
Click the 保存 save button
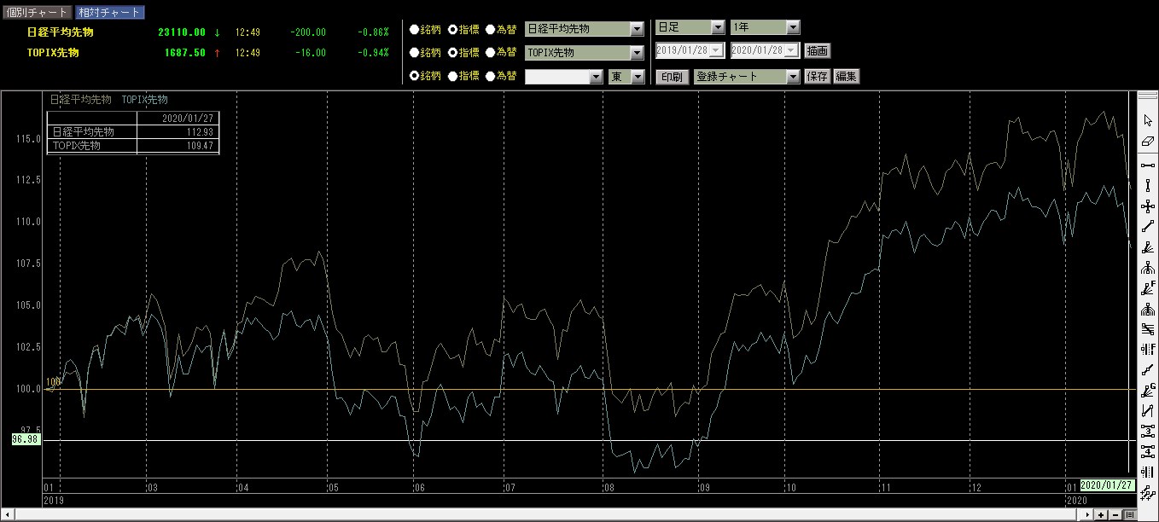(x=818, y=77)
